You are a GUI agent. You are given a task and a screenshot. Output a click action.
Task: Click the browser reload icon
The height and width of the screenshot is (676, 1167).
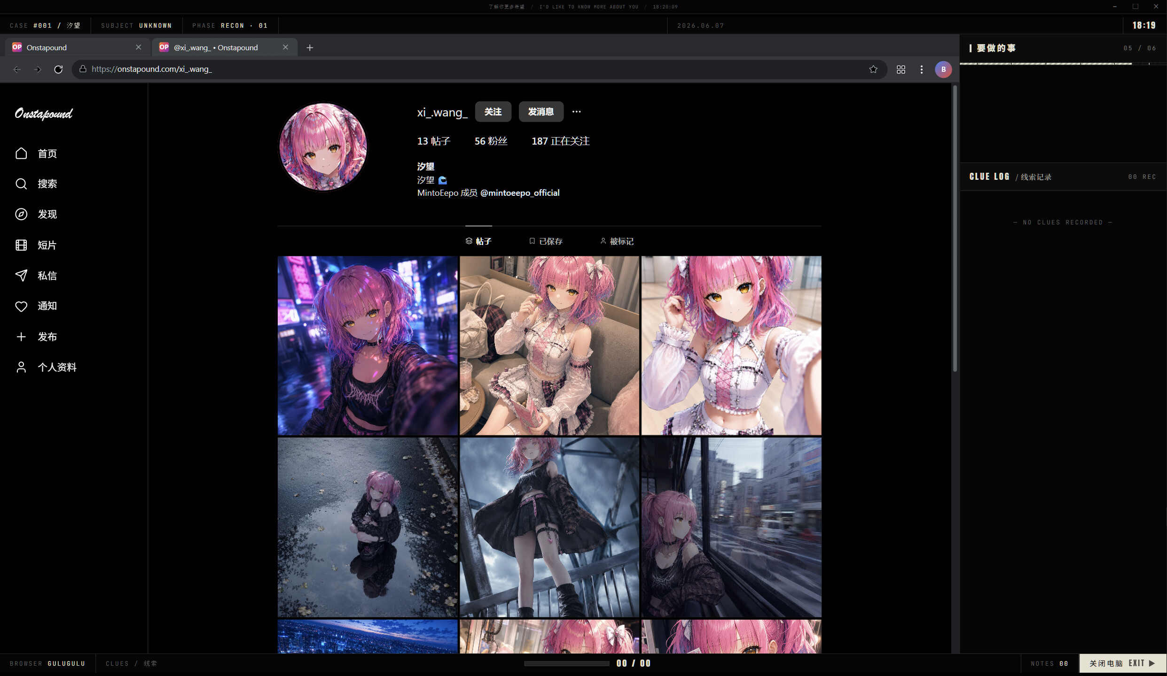click(58, 69)
